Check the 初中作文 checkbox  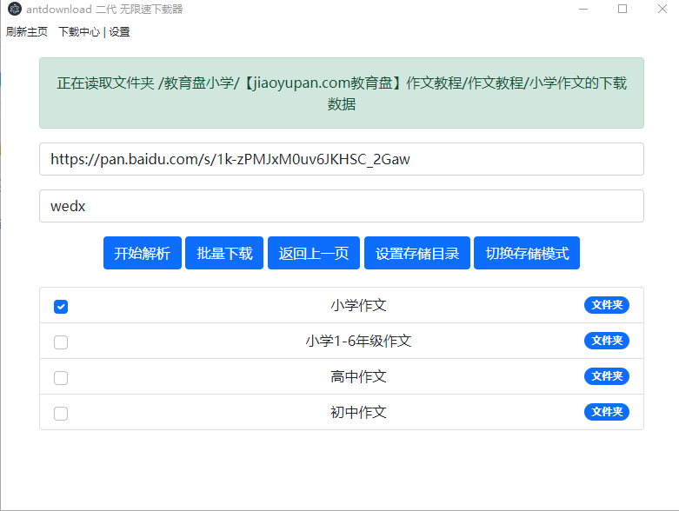[61, 413]
